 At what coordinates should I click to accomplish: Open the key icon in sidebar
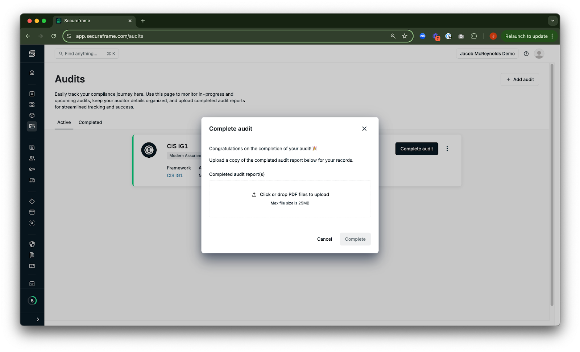[x=32, y=169]
